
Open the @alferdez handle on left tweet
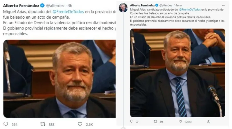click(x=55, y=6)
